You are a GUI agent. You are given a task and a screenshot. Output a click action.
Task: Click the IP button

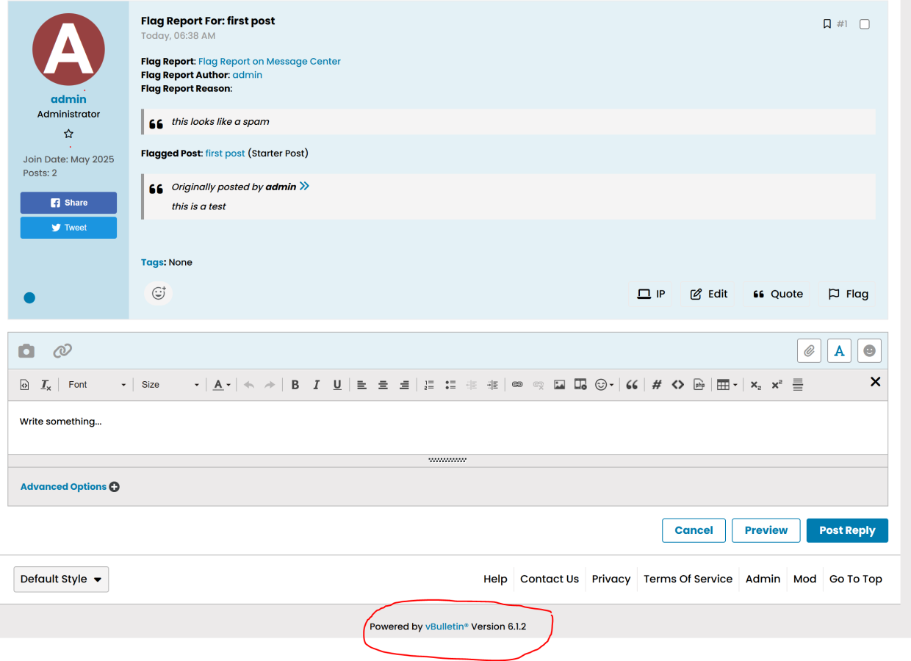click(x=651, y=294)
